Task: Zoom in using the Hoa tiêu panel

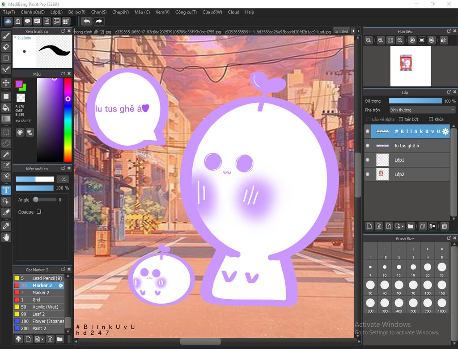Action: coord(380,40)
